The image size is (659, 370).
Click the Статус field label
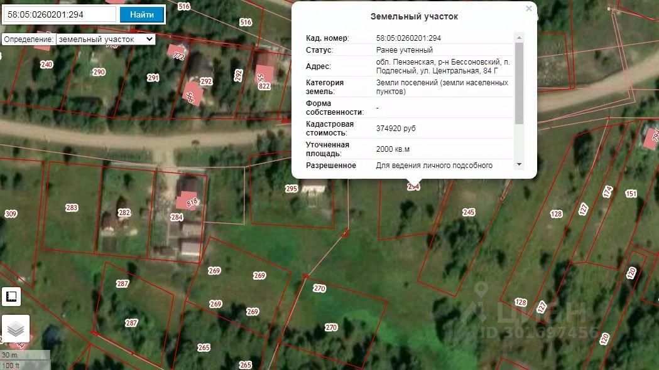(319, 50)
